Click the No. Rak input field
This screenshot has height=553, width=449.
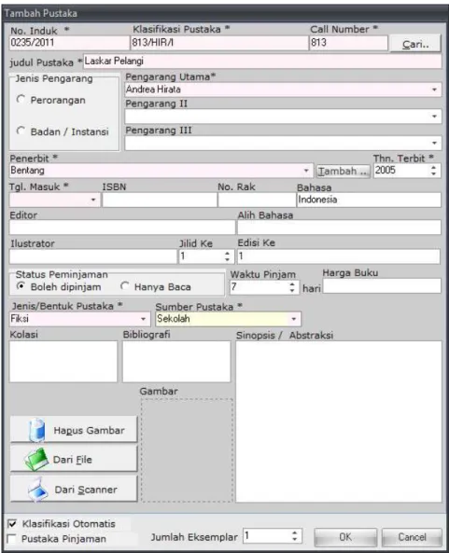(x=257, y=200)
